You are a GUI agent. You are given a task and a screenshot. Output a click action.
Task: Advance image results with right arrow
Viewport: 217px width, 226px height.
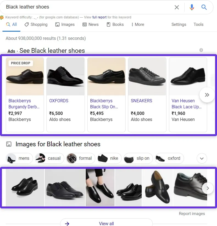(208, 188)
